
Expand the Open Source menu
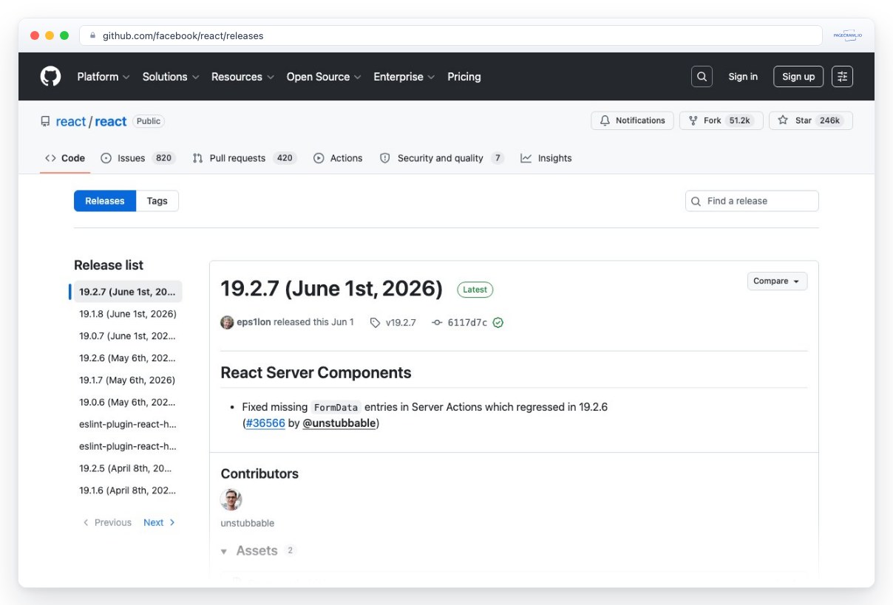324,77
